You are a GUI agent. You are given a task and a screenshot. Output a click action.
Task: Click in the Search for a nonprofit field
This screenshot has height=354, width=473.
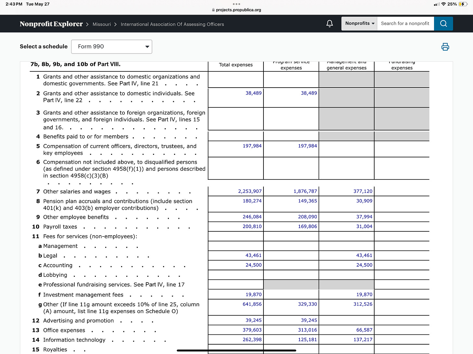tap(405, 24)
